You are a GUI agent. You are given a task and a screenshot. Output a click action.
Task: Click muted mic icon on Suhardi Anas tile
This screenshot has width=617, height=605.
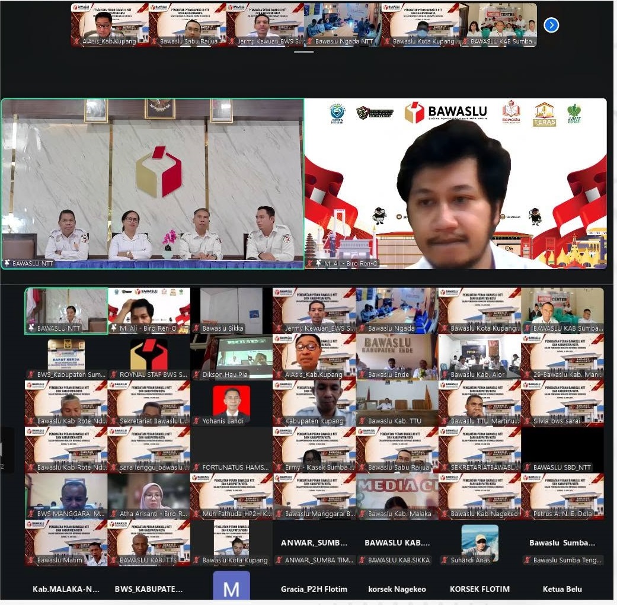tap(445, 560)
